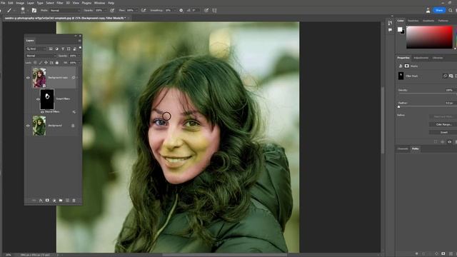Select the Smart Filters mask thumbnail
457x257 pixels.
pos(47,99)
